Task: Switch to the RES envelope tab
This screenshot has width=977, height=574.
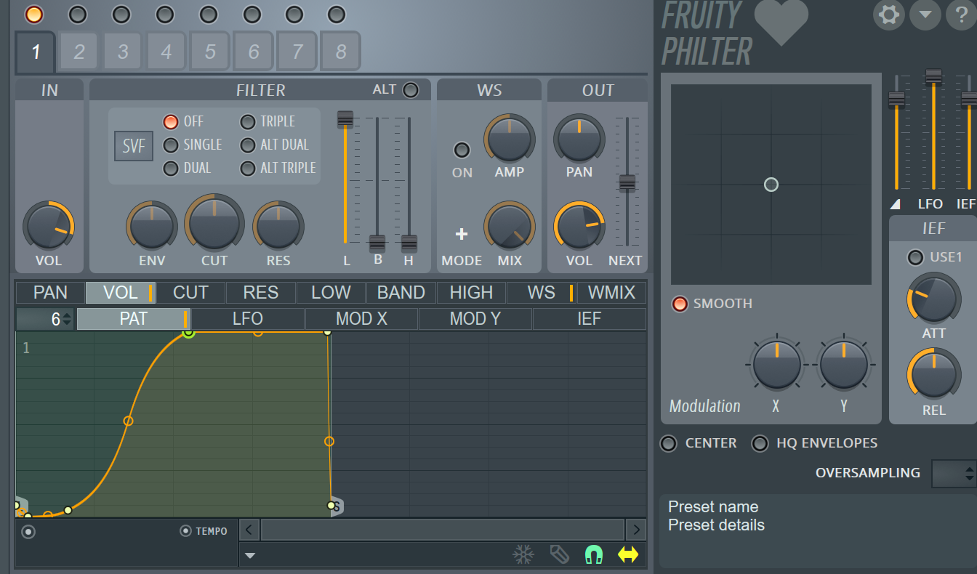Action: 261,293
